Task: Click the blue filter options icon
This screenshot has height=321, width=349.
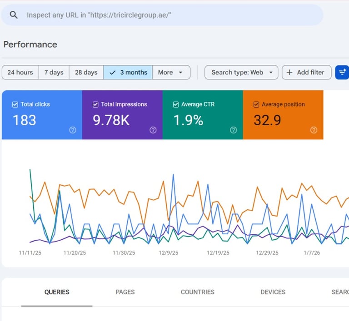Action: (x=342, y=72)
